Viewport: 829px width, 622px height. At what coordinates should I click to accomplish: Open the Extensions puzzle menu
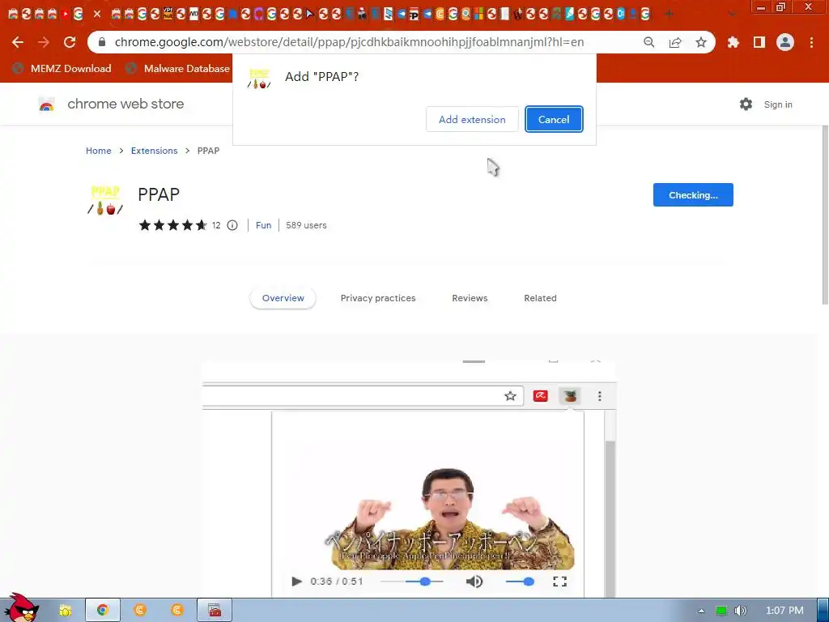point(733,42)
